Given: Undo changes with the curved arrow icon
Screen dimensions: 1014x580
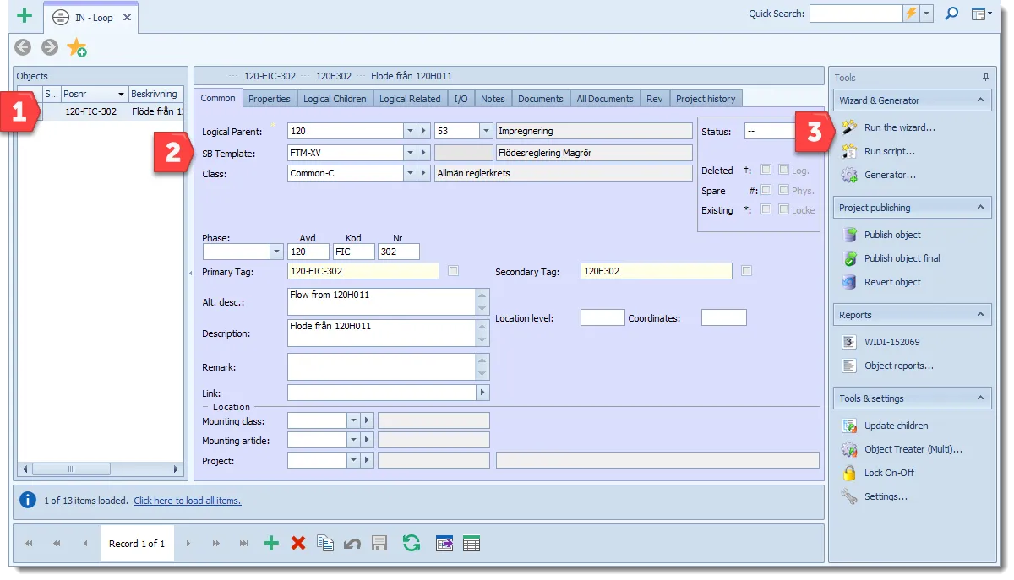Looking at the screenshot, I should (x=352, y=544).
